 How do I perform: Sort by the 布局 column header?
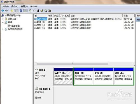coord(50,15)
